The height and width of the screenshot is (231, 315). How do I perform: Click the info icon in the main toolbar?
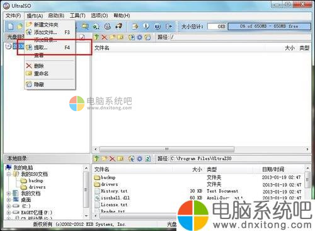[x=146, y=26]
